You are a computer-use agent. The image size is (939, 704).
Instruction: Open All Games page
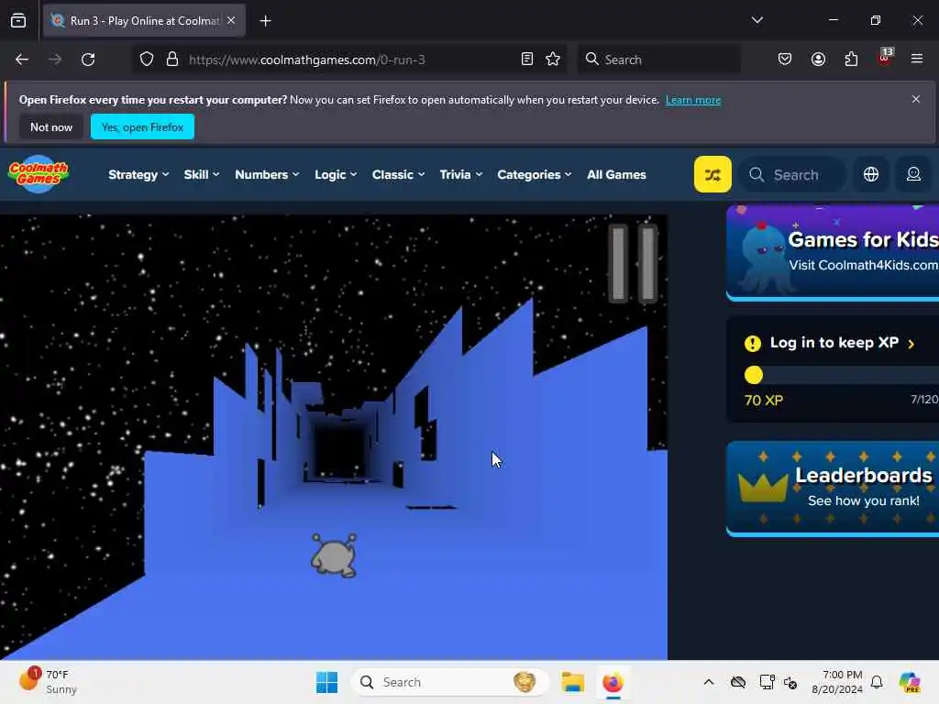point(615,174)
